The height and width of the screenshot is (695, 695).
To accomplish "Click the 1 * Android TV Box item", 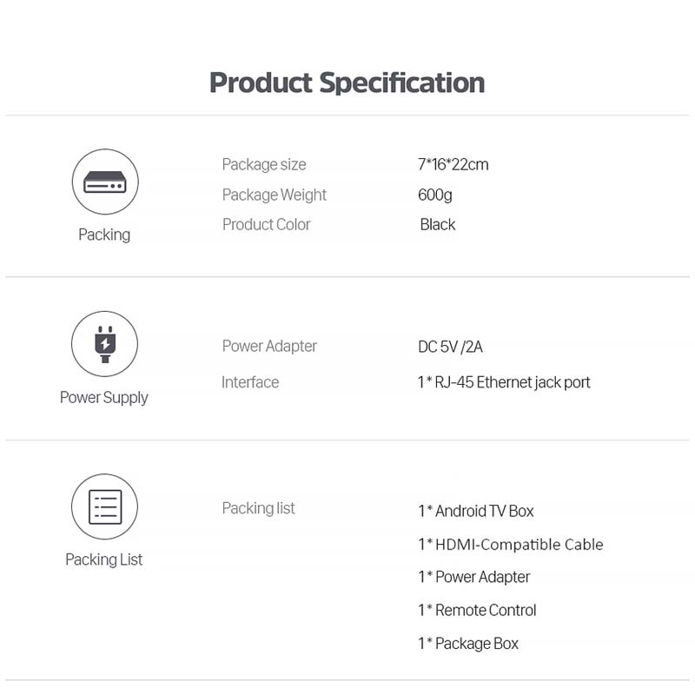I will pos(476,511).
